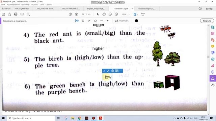Open the Protect shield tool in sidebar
The image size is (216, 121).
click(213, 72)
